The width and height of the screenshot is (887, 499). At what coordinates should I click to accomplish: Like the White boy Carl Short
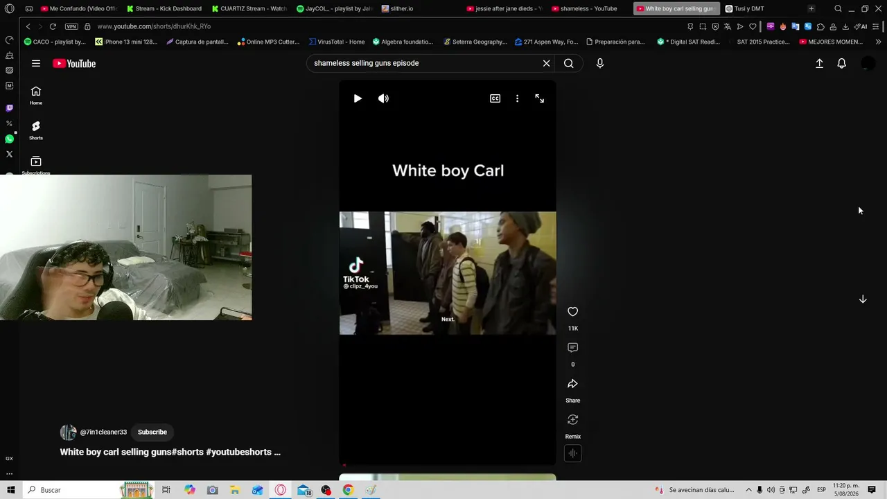(572, 312)
